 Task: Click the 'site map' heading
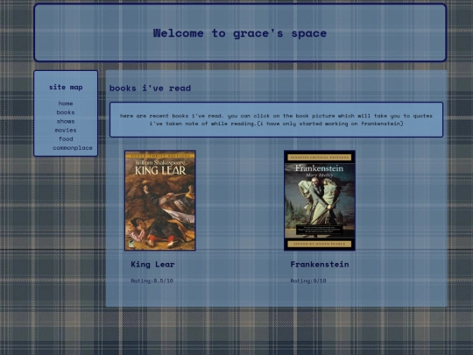66,88
